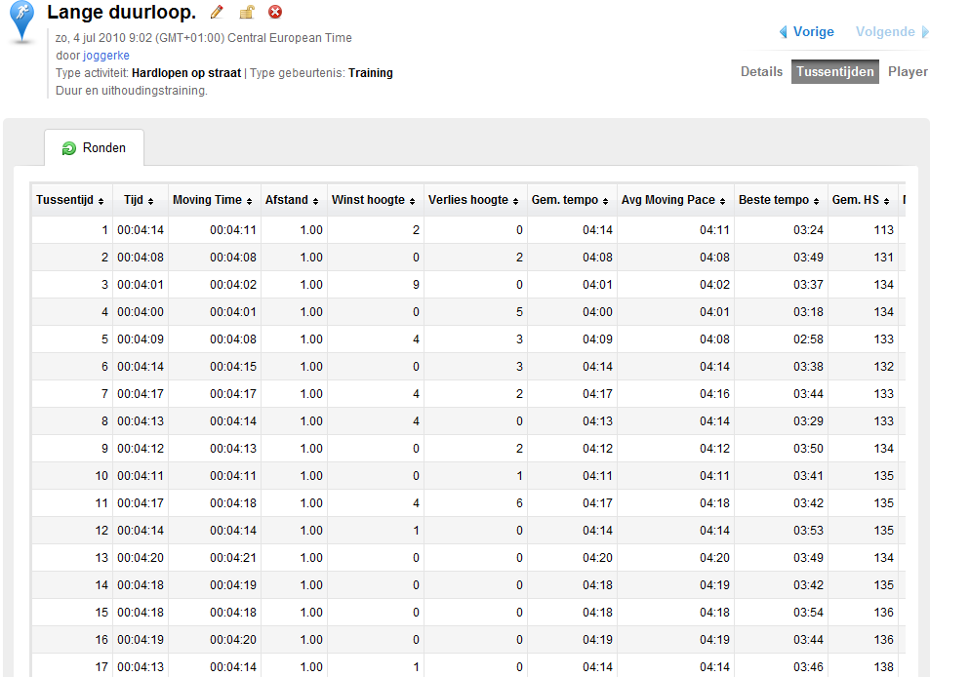Sort by Afstand column arrows
970x677 pixels.
(x=315, y=201)
